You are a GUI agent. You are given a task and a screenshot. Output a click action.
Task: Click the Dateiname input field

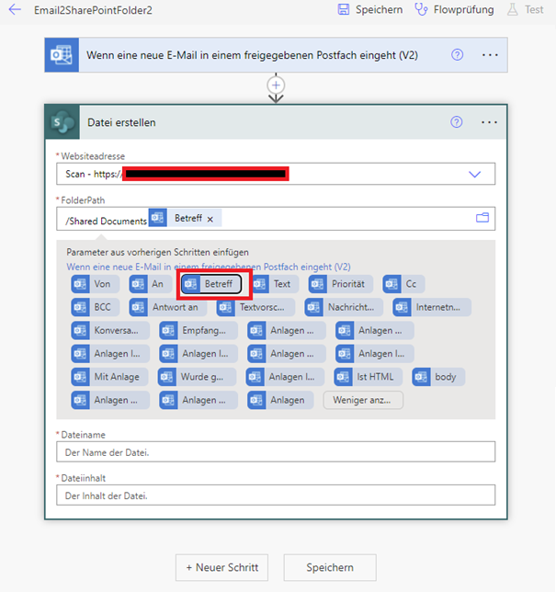(x=276, y=451)
